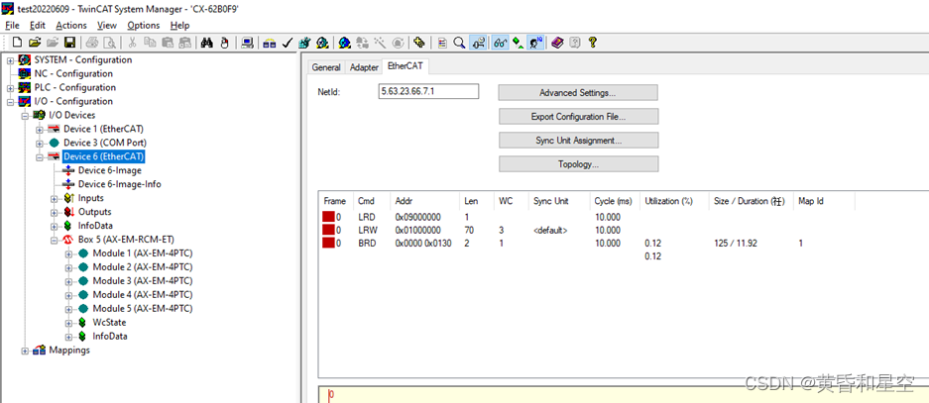Click the binoculars Find icon
Viewport: 929px width, 403px height.
click(207, 43)
